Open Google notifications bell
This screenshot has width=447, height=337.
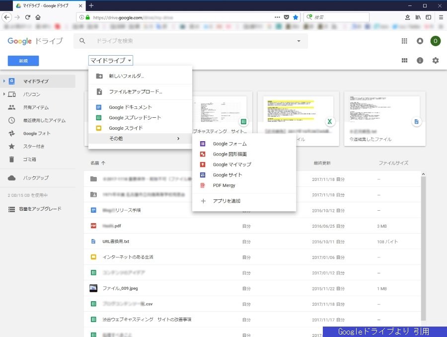click(420, 41)
